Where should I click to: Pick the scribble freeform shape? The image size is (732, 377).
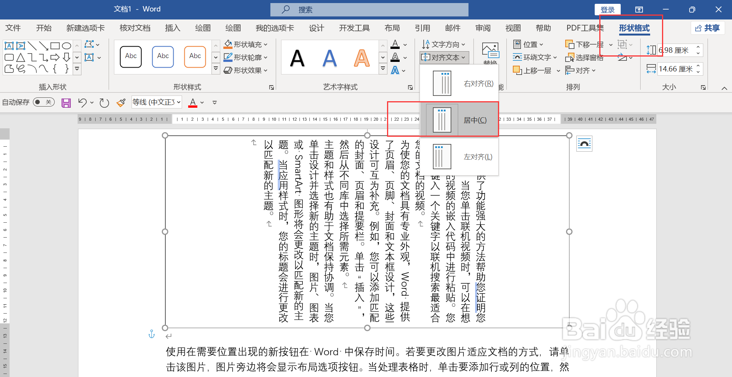coord(21,69)
